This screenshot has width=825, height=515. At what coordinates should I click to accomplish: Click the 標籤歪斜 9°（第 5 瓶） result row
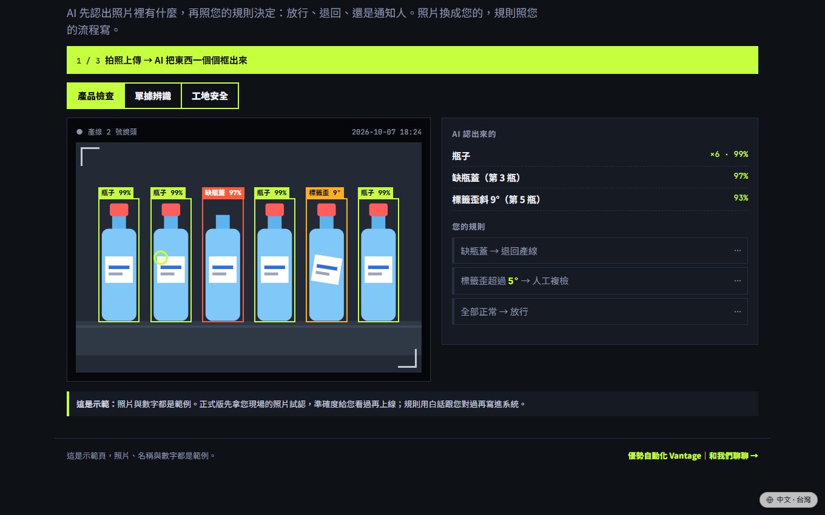click(x=600, y=199)
